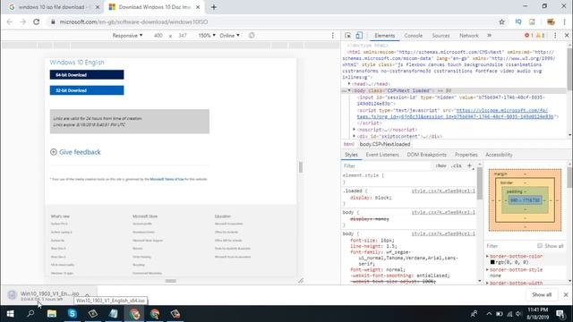The width and height of the screenshot is (573, 322).
Task: Click the red error count indicator
Action: tap(529, 36)
